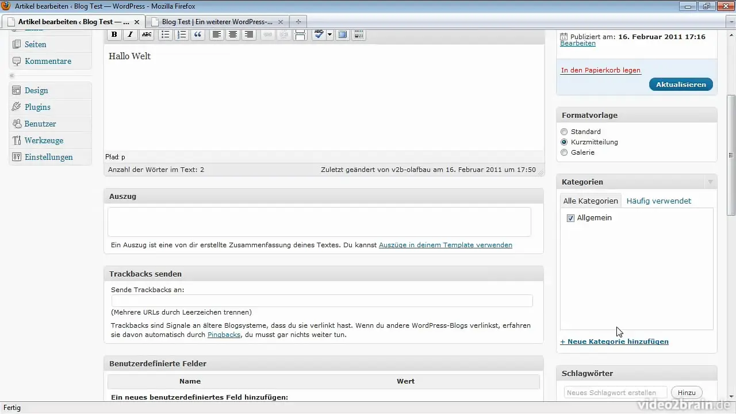Click the Firefox logo in the title bar
The image size is (736, 414).
tap(6, 6)
